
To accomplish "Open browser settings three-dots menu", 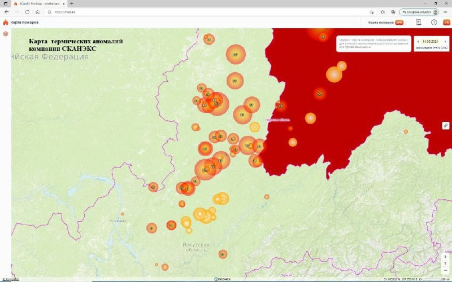I will coord(445,12).
